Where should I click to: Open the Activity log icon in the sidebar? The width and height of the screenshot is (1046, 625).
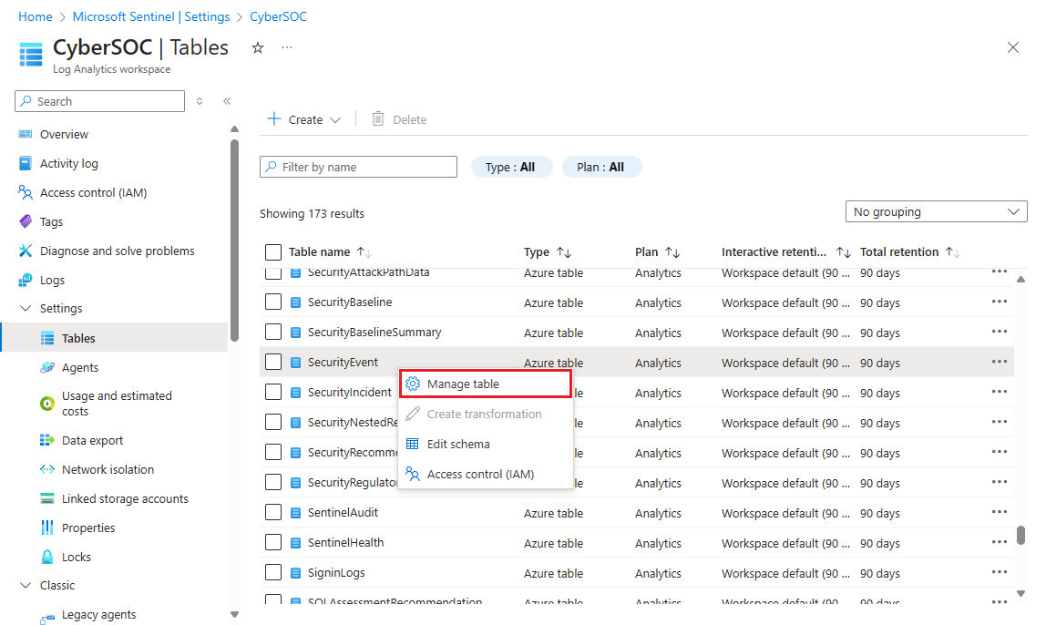click(26, 164)
